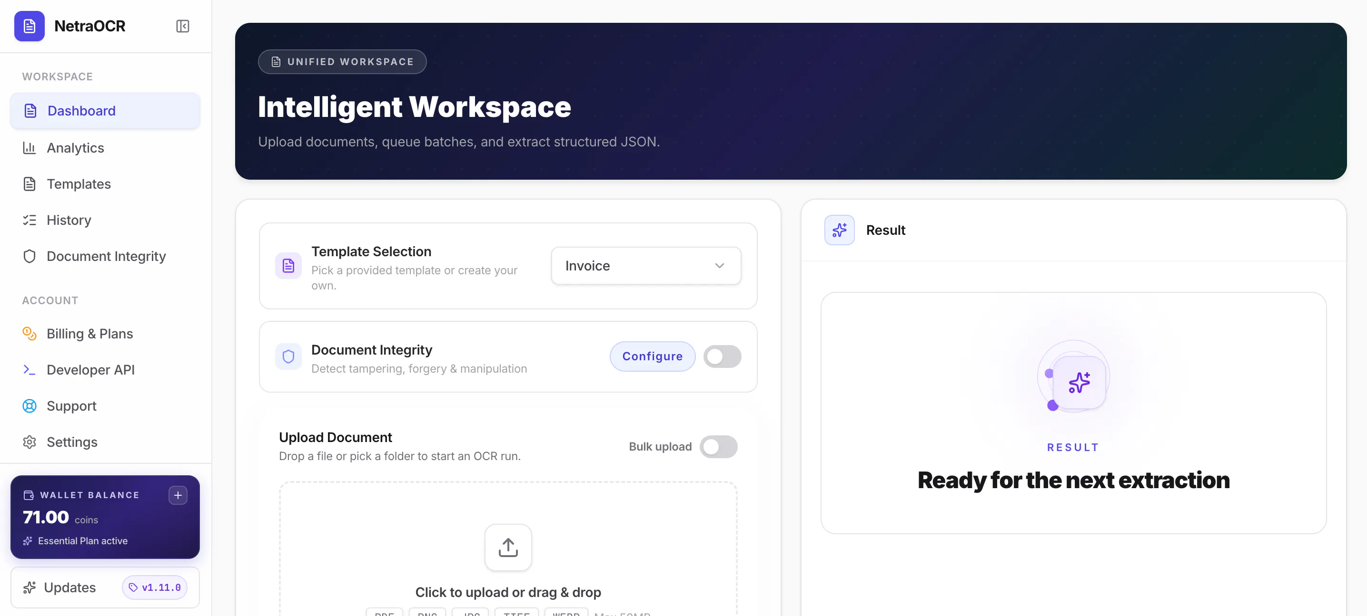Click the Template Selection document icon

(x=288, y=265)
